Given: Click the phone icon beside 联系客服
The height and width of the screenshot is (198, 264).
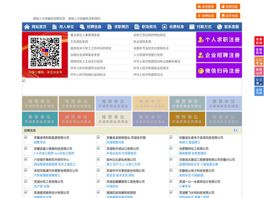Looking at the screenshot, I should click(x=219, y=27).
